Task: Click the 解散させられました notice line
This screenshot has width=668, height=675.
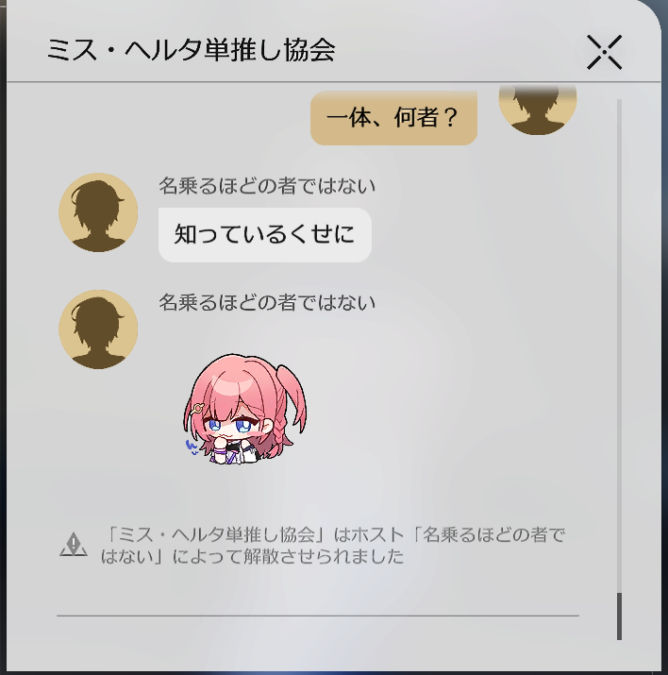Action: 252,557
